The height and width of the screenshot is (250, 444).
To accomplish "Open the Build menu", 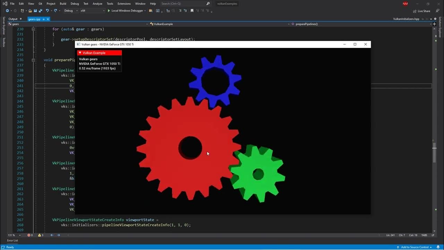I will coord(63,3).
